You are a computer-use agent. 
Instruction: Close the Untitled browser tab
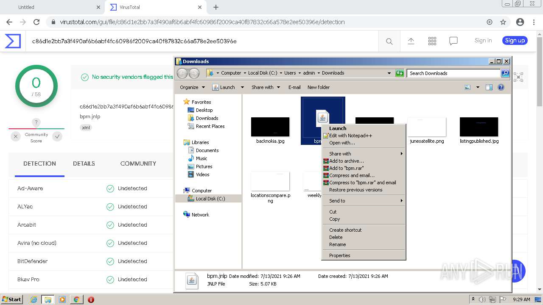click(x=98, y=7)
